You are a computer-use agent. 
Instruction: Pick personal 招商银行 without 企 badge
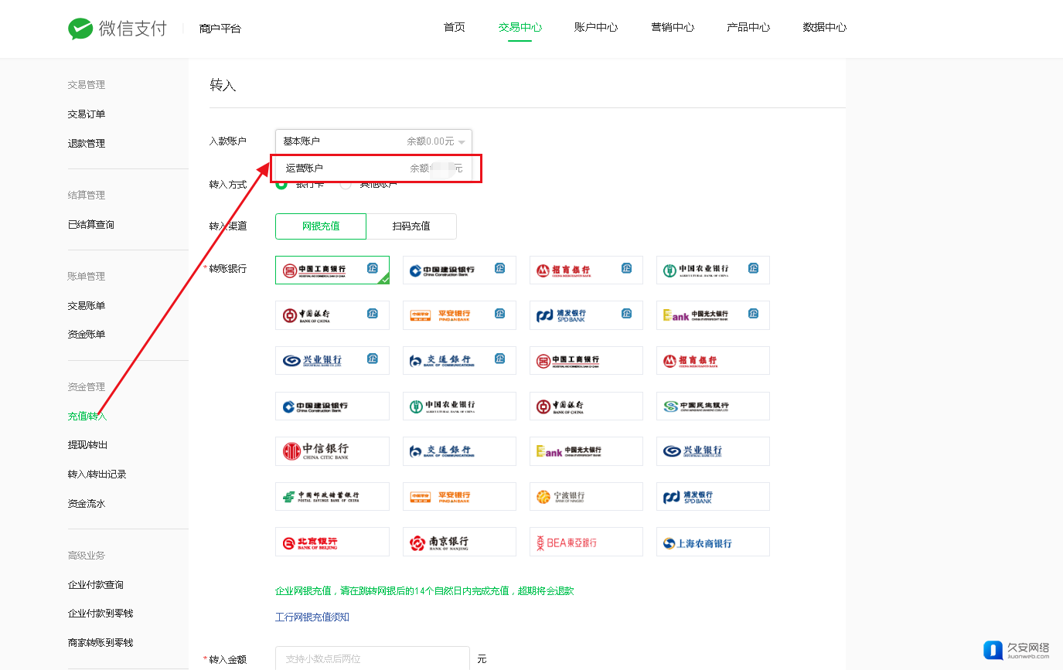click(713, 360)
